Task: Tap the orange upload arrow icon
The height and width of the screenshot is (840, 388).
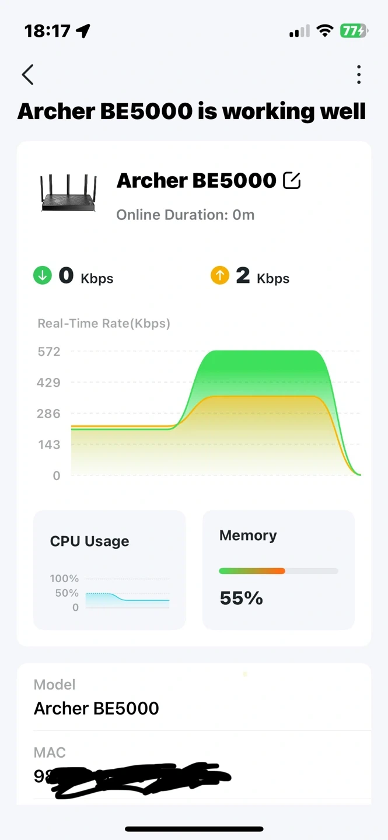Action: [x=220, y=275]
